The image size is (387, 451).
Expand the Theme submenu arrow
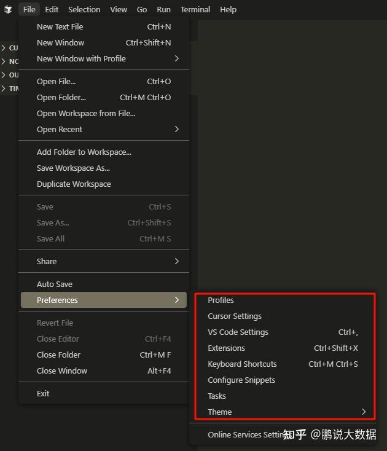[364, 412]
